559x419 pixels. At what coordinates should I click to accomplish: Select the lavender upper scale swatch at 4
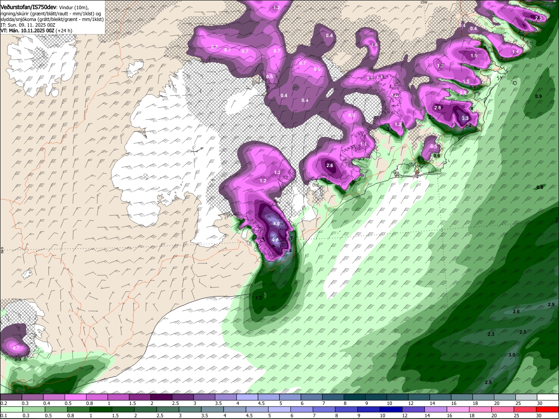tap(247, 398)
